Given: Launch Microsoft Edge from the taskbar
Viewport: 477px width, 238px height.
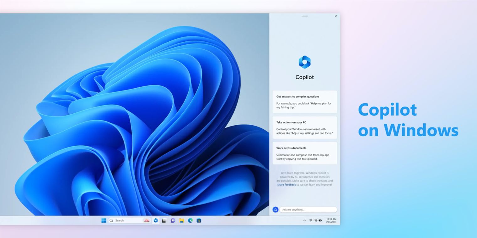Looking at the screenshot, I should pyautogui.click(x=190, y=220).
